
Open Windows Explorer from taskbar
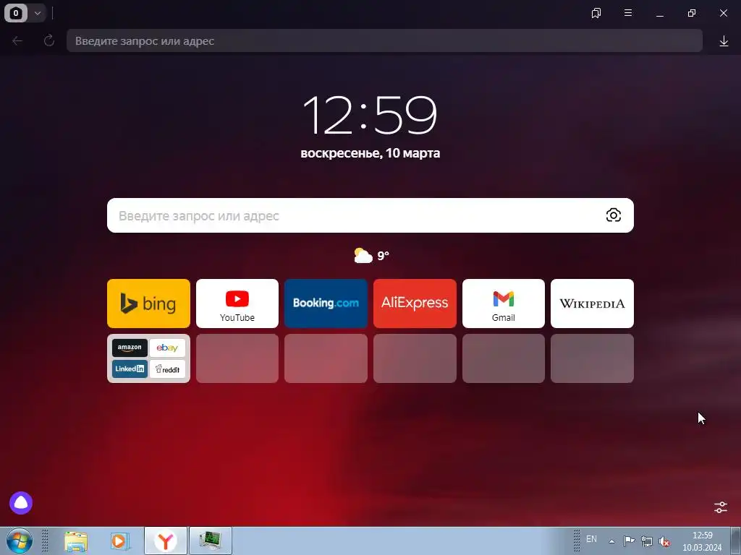(x=75, y=541)
